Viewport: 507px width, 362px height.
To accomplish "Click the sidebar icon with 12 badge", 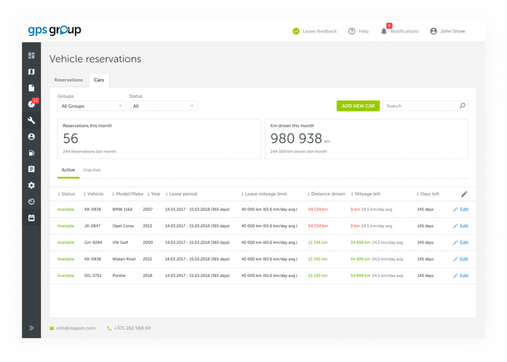I will 31,104.
